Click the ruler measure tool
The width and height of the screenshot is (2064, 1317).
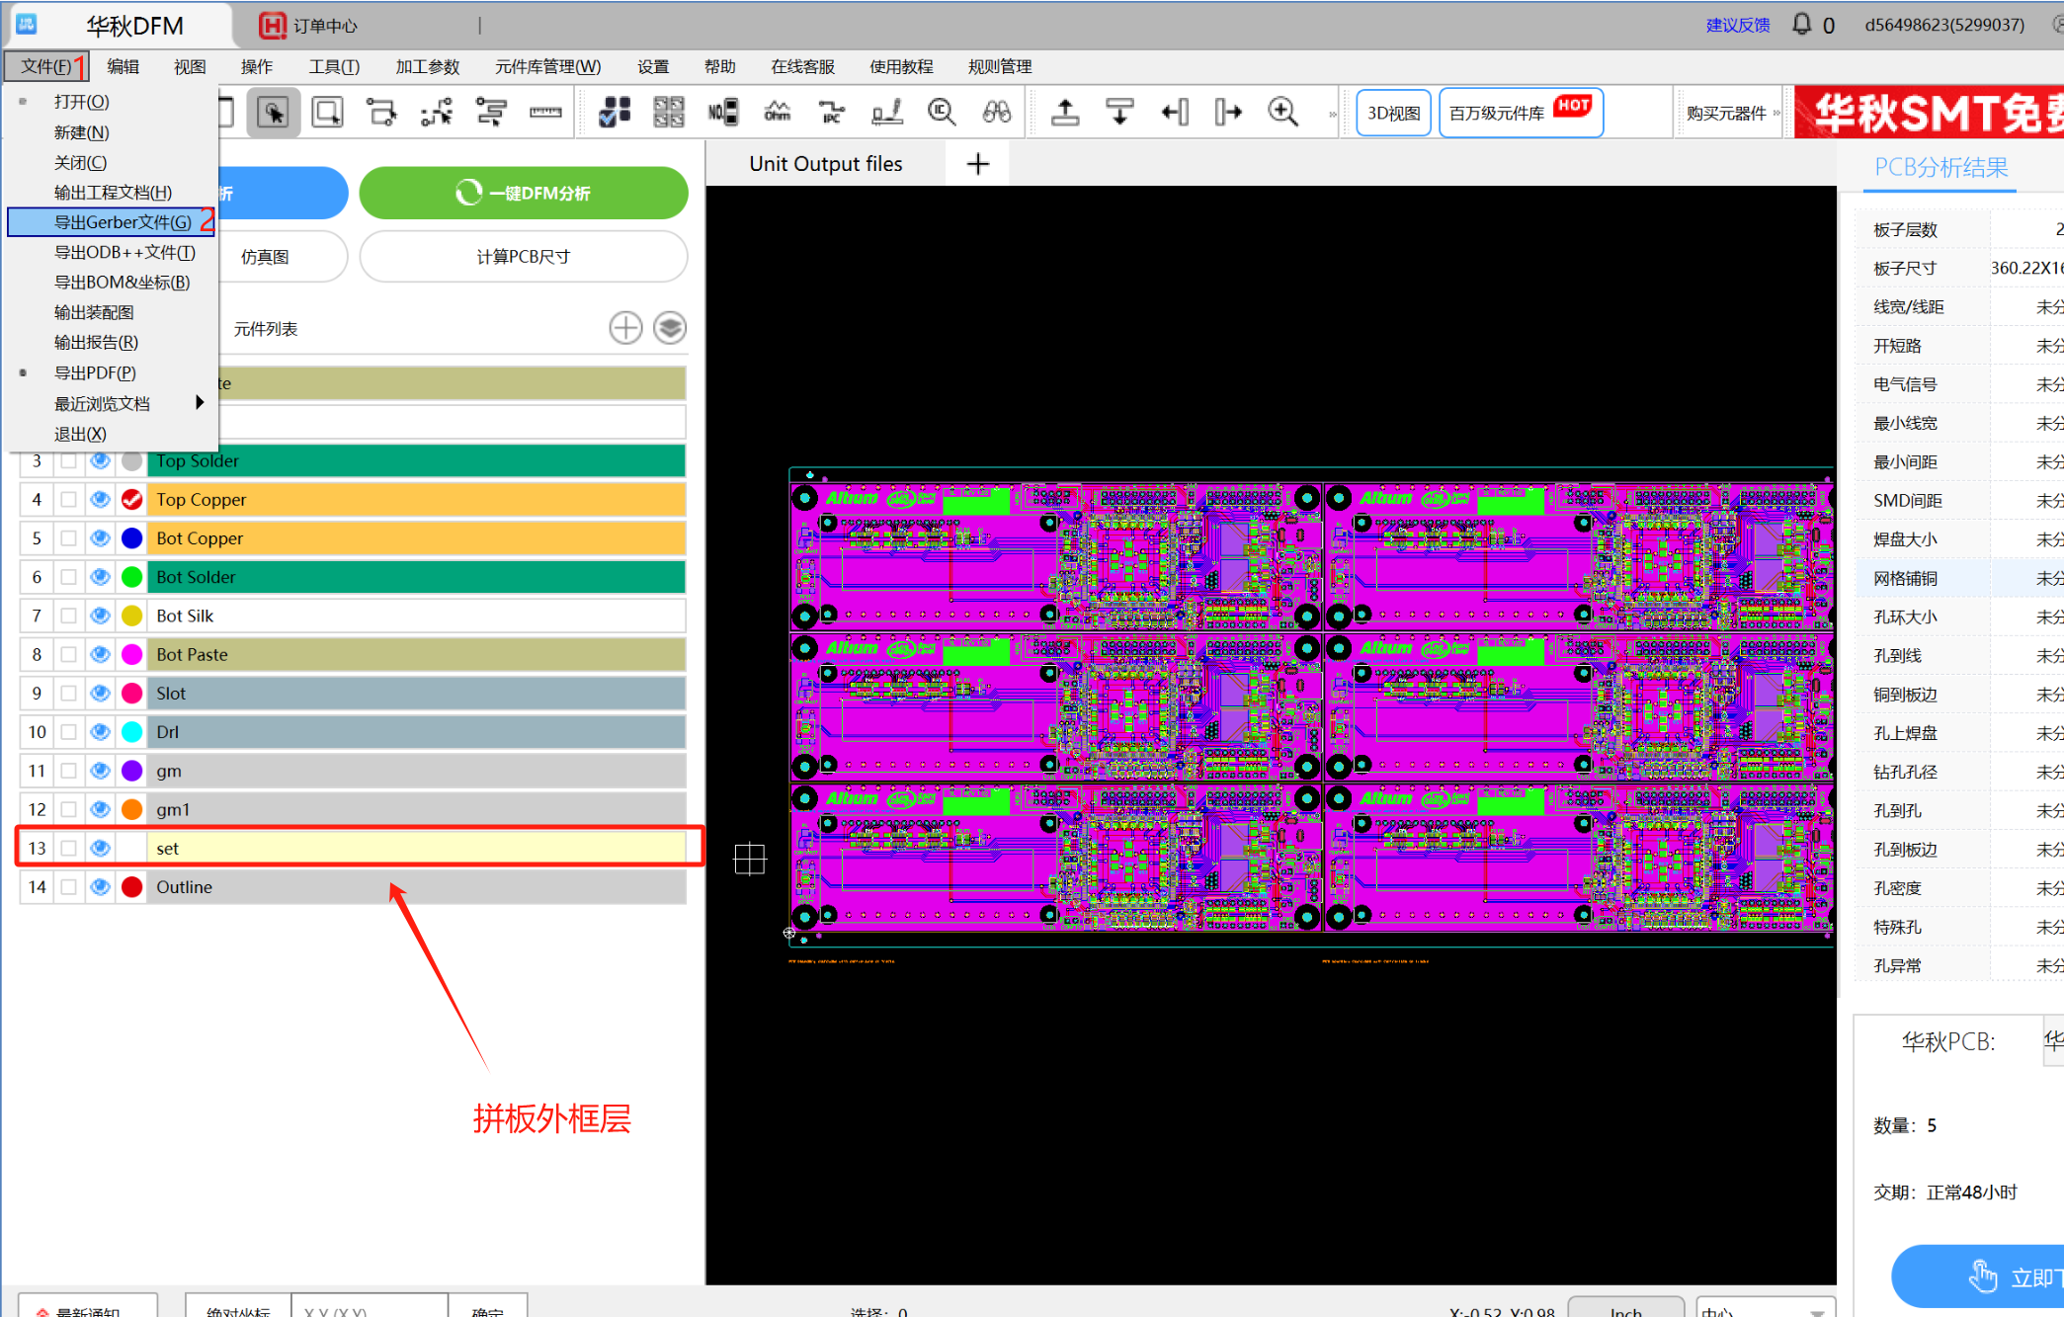(x=545, y=113)
